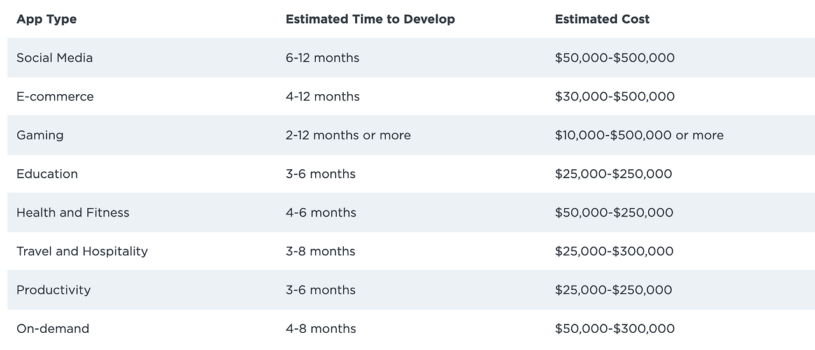Select the "Productivity" app type cell

point(53,290)
